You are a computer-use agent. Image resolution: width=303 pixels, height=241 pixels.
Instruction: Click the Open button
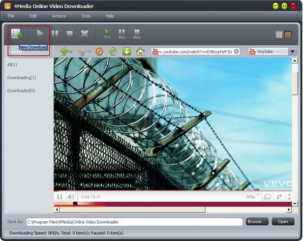(283, 222)
